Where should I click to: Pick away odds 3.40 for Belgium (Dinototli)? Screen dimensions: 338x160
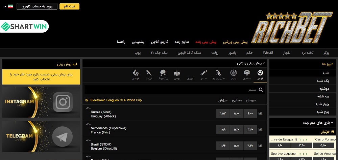250,146
